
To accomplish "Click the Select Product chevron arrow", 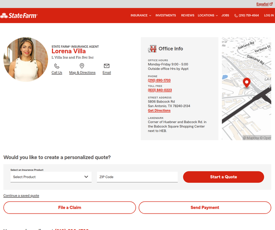I will click(86, 177).
